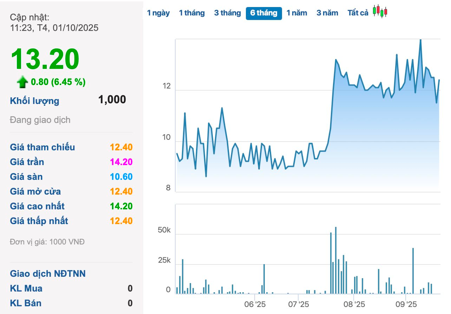
Task: Click the KL Mua row label
Action: [x=26, y=288]
